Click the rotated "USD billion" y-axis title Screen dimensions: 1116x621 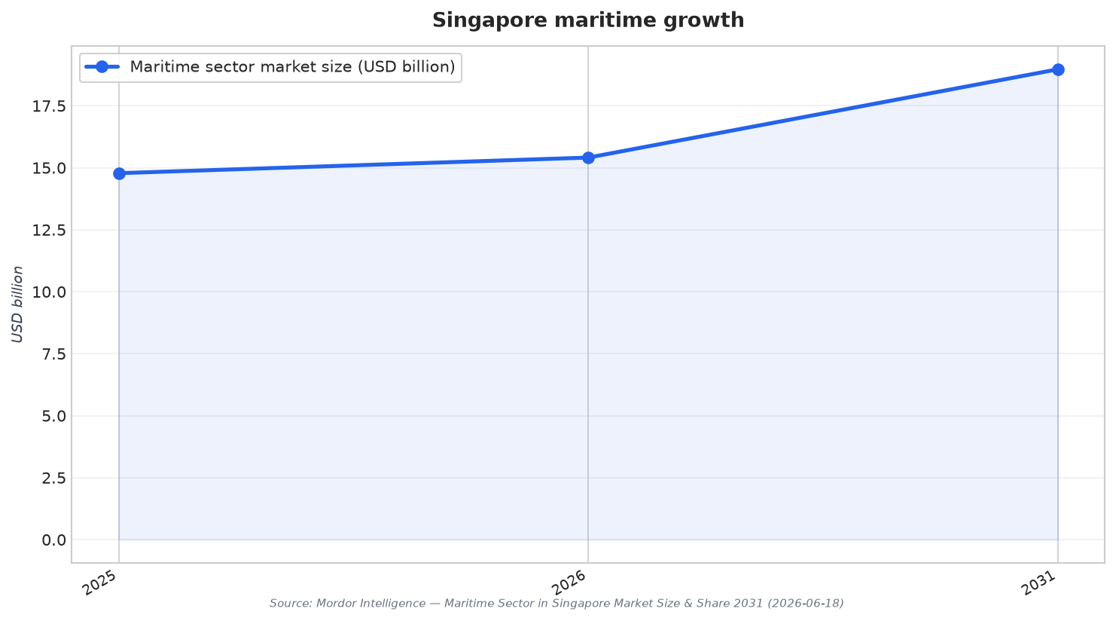pos(17,304)
